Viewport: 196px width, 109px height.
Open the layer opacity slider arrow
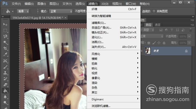[x=189, y=36]
